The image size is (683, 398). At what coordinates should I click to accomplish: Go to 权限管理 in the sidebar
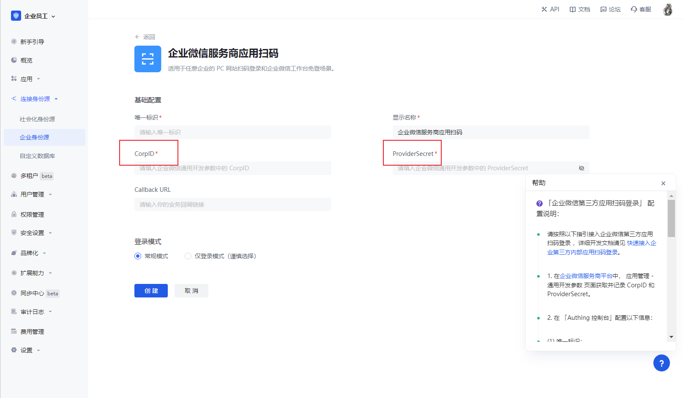tap(32, 215)
